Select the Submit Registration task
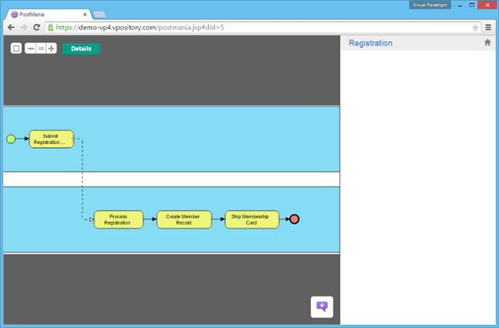The width and height of the screenshot is (499, 328). 51,139
